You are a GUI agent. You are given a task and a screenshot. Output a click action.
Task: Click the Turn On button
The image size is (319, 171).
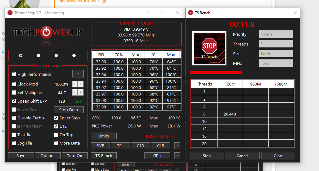[74, 156]
